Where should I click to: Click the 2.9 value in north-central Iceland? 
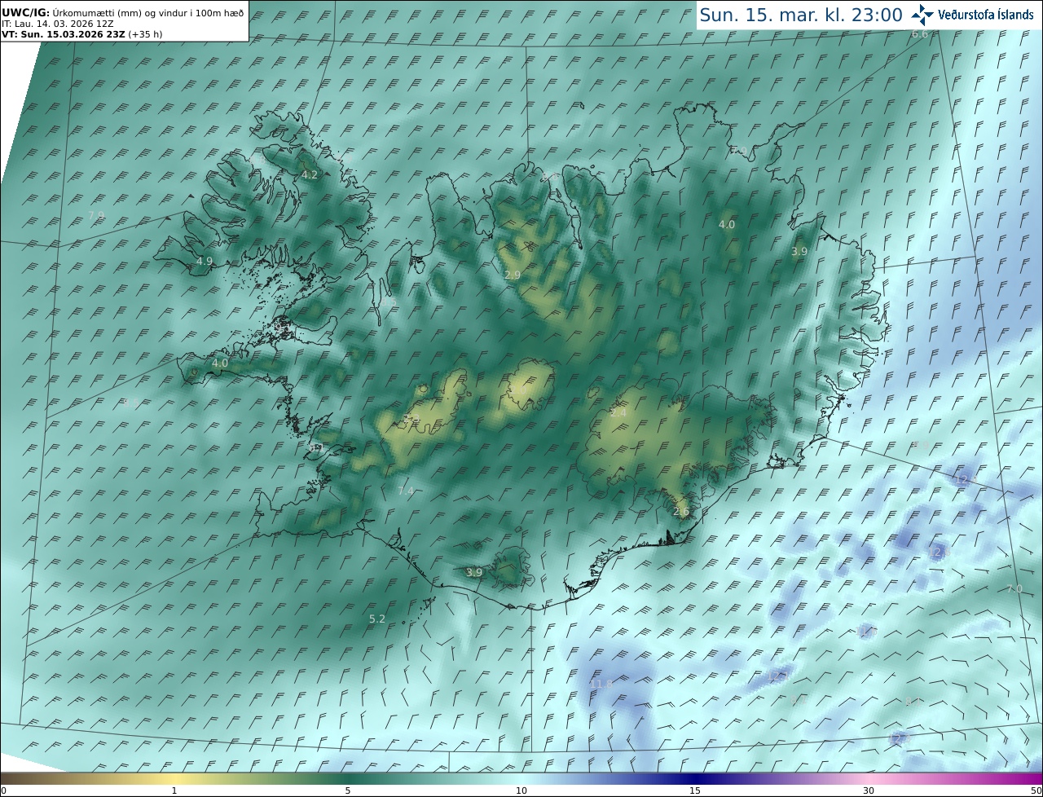(513, 275)
